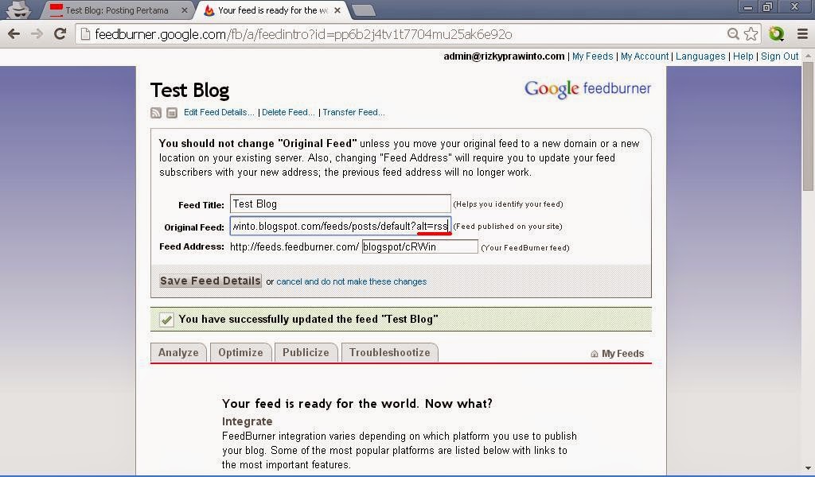Click in the Original Feed input field
This screenshot has height=477, width=815.
point(341,226)
